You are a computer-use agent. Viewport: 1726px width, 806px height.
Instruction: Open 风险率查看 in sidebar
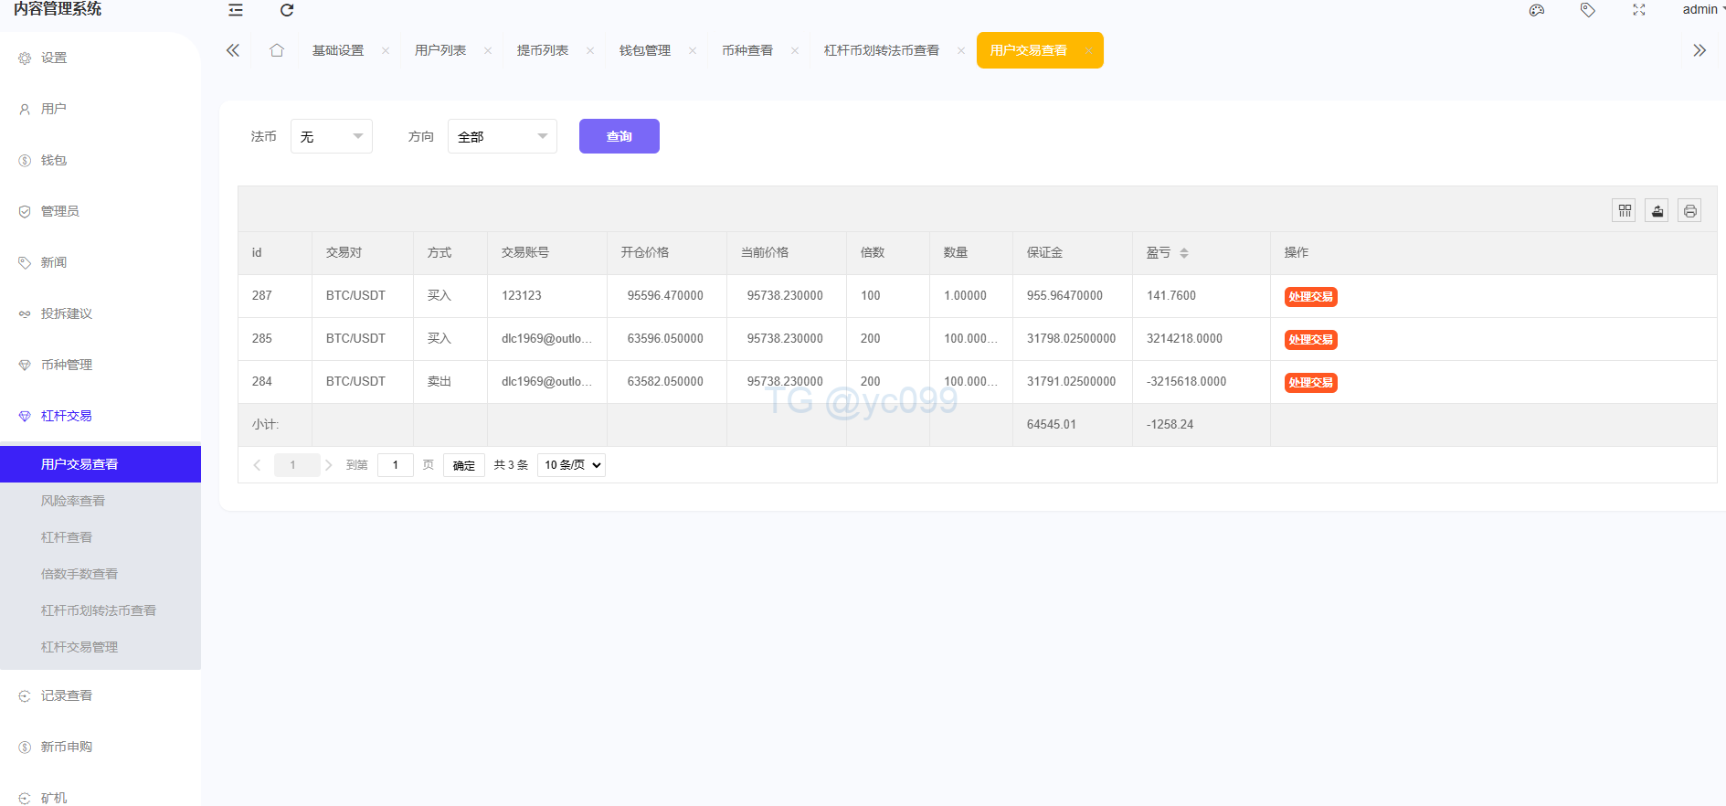(x=73, y=501)
